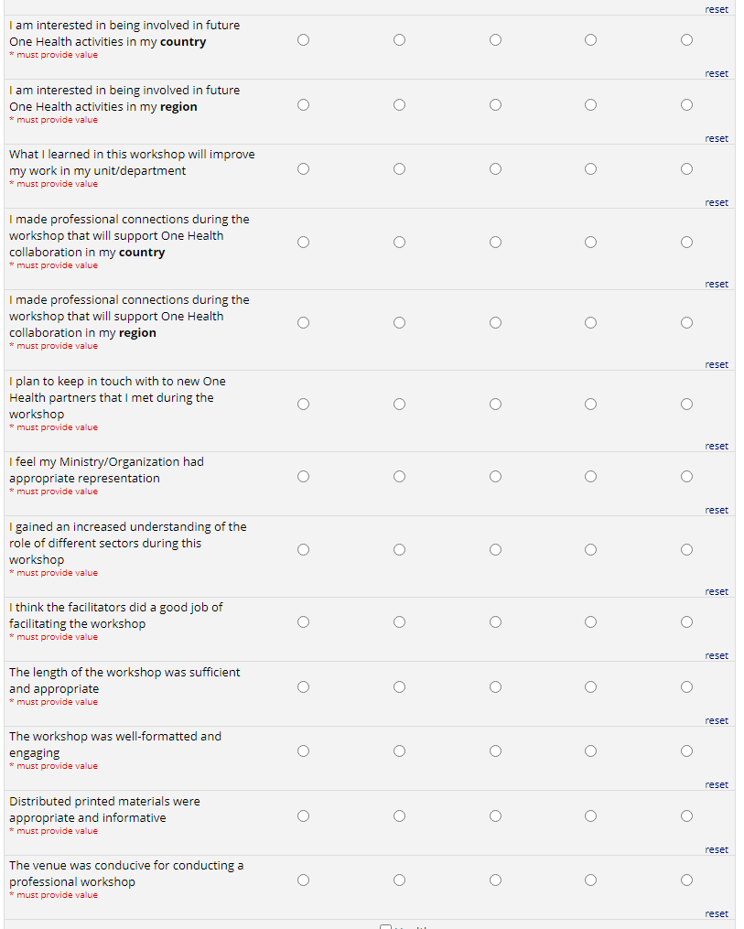This screenshot has width=744, height=929.
Task: Select last option for future activities in region
Action: (686, 105)
